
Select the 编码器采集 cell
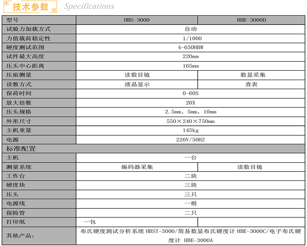tap(137, 167)
